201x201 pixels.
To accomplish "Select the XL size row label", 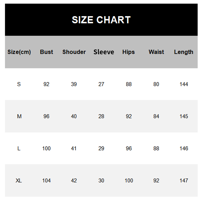I will click(x=19, y=181).
